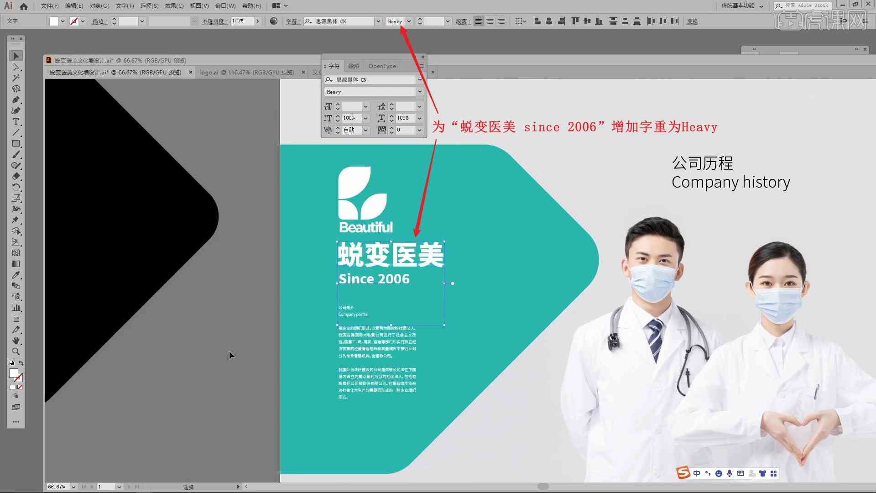Select the Magic Wand tool
876x493 pixels.
(16, 78)
